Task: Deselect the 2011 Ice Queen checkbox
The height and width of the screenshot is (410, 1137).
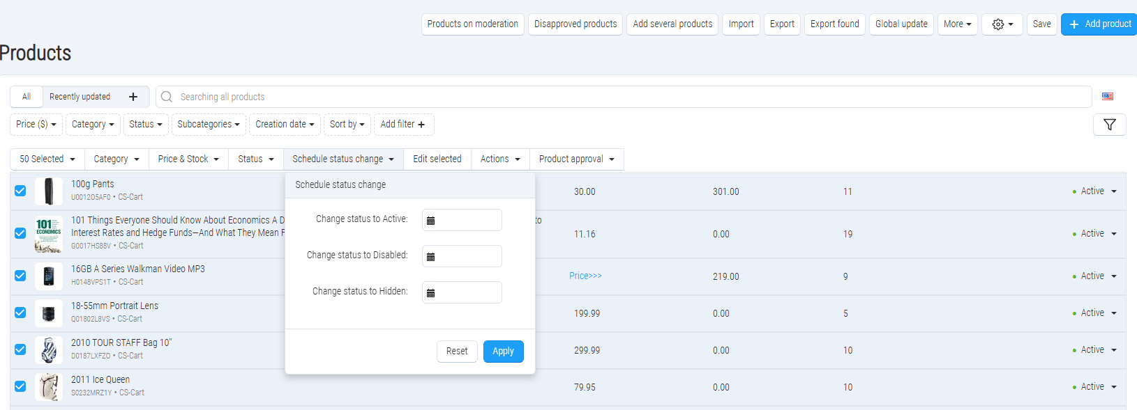Action: coord(20,386)
